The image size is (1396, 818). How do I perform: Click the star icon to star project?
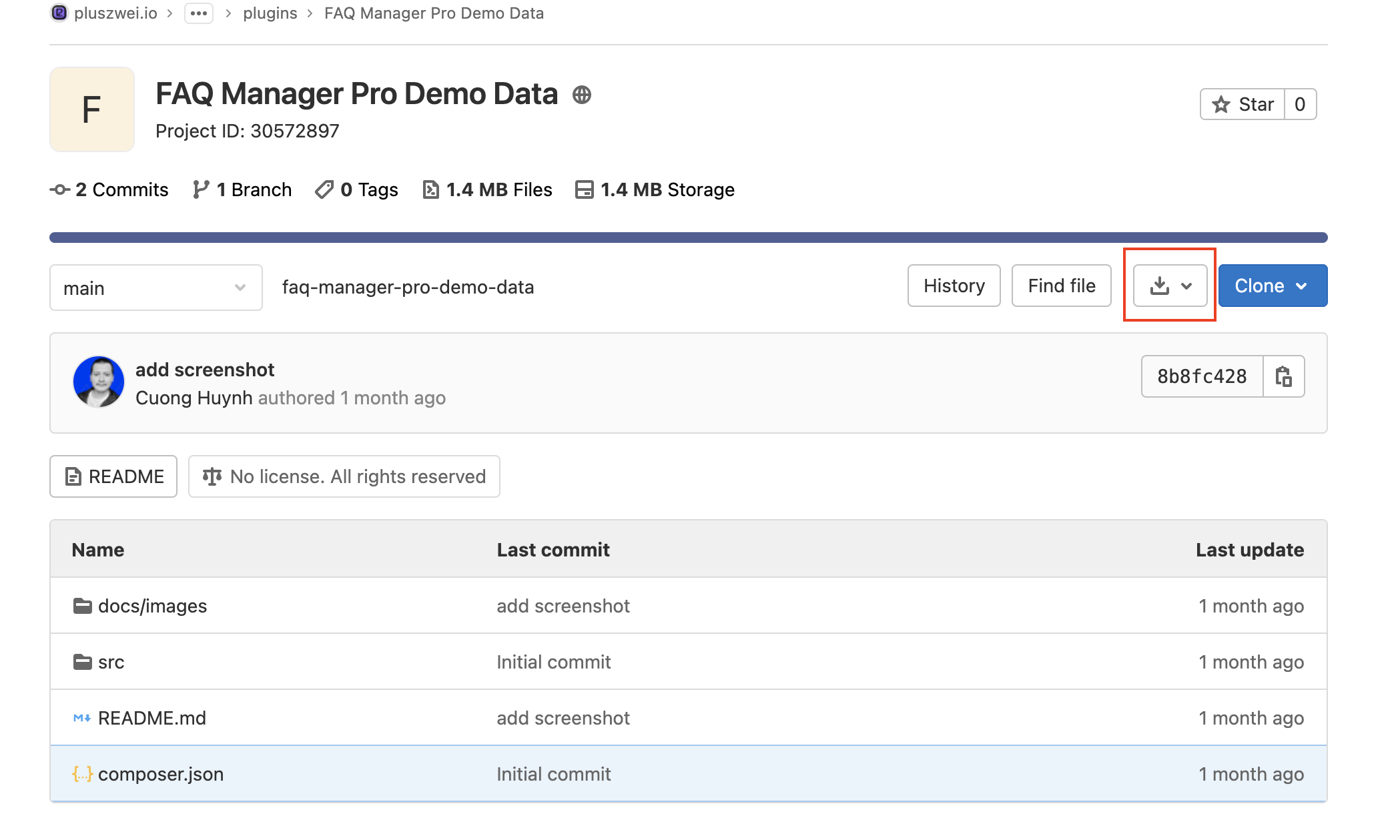pyautogui.click(x=1220, y=104)
